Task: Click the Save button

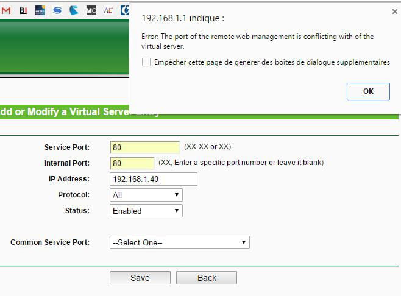Action: (140, 278)
